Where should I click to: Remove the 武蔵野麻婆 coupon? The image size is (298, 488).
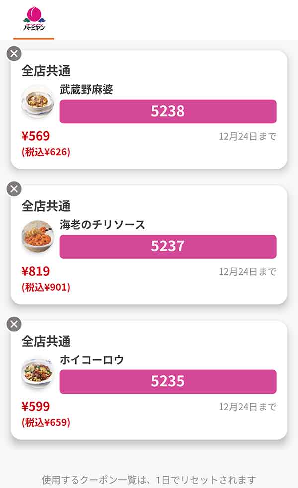coord(14,53)
